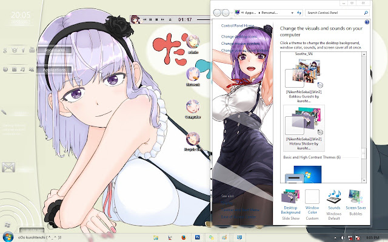Viewport: 388px width, 242px height.
Task: Open Desktop Background settings
Action: click(x=290, y=204)
